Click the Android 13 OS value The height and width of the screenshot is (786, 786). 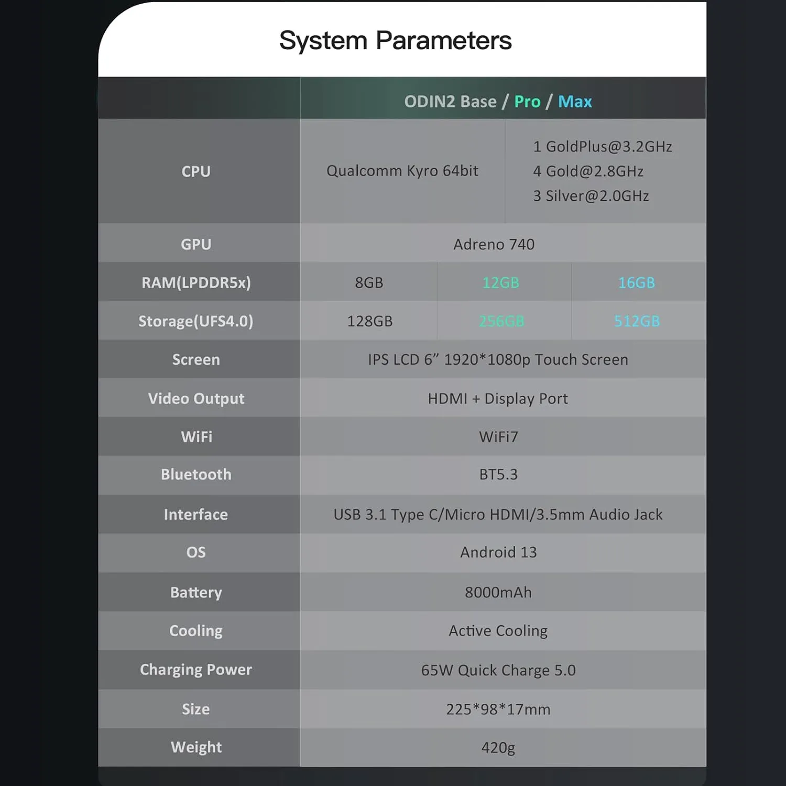(498, 552)
